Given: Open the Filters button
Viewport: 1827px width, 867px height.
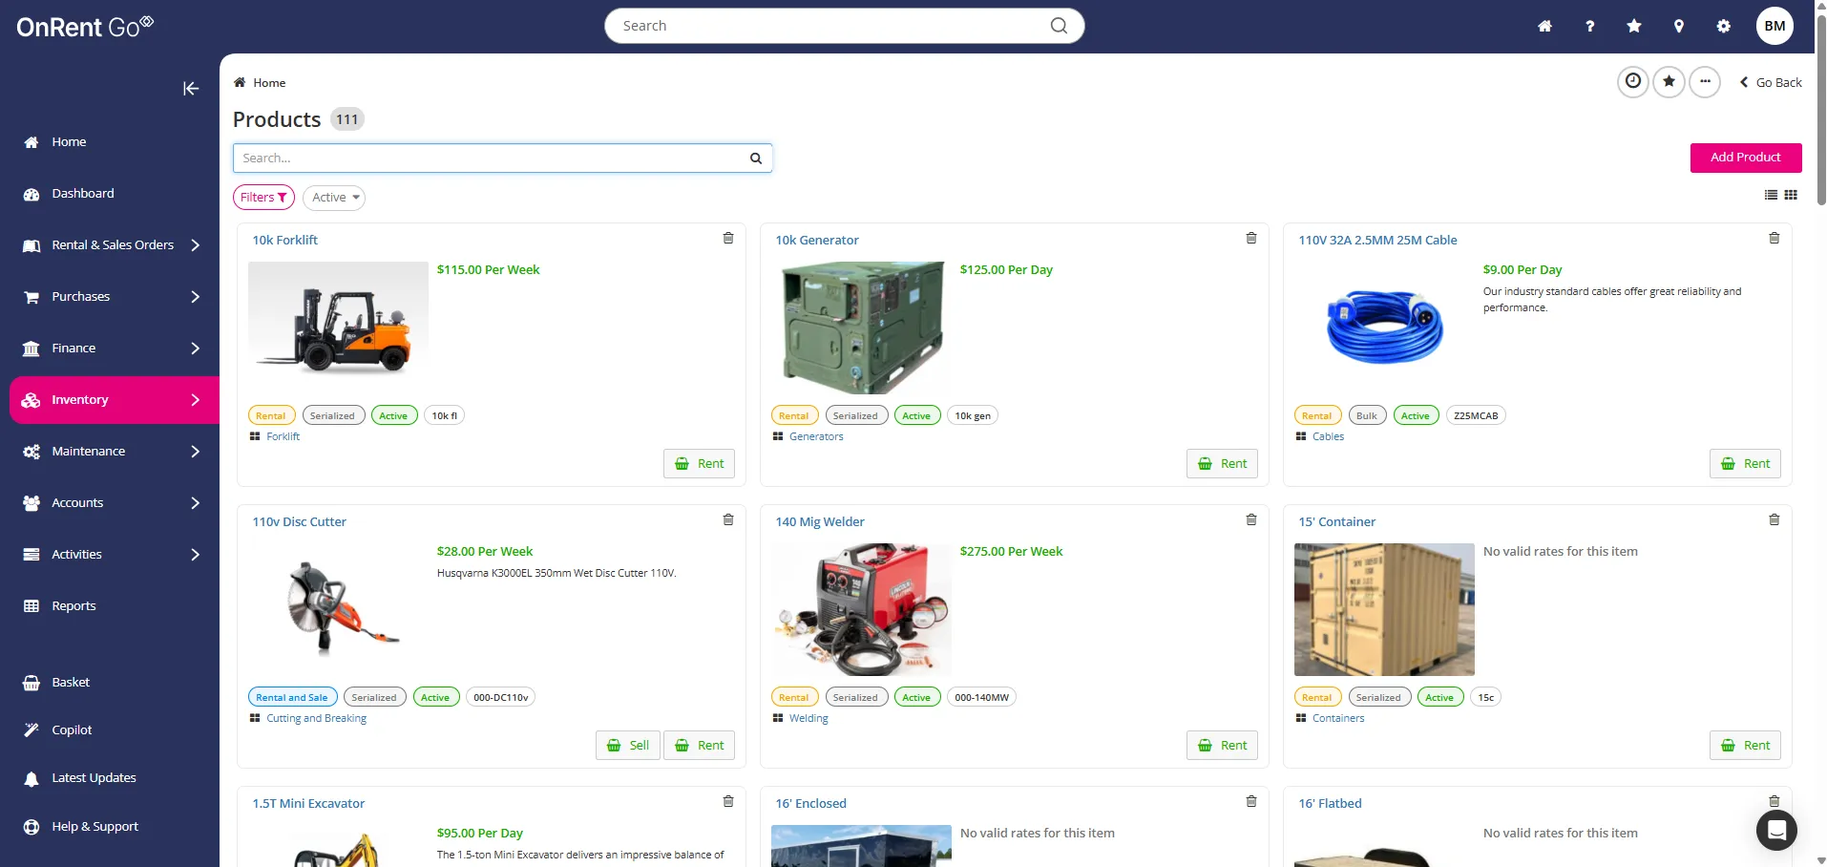Looking at the screenshot, I should point(263,198).
